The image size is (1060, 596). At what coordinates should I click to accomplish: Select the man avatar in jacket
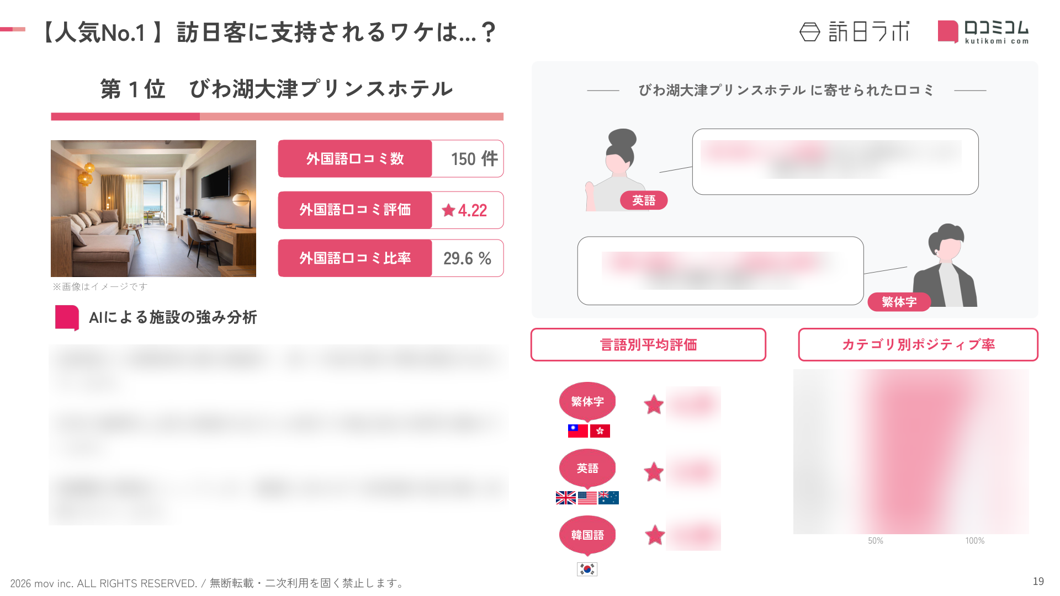pyautogui.click(x=946, y=265)
